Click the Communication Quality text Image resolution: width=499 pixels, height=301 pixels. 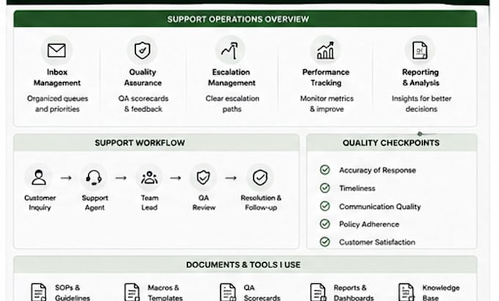click(x=380, y=207)
